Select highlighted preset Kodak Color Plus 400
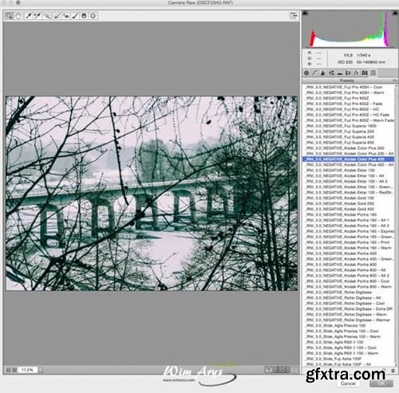Viewport: 399px width, 393px height. (349, 159)
